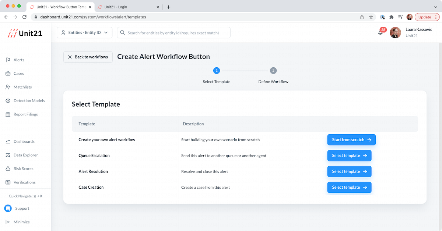Open Cases in the sidebar
This screenshot has width=442, height=231.
pos(18,74)
